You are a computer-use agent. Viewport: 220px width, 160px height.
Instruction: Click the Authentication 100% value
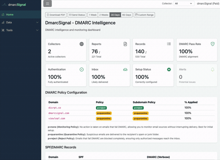pos(55,77)
